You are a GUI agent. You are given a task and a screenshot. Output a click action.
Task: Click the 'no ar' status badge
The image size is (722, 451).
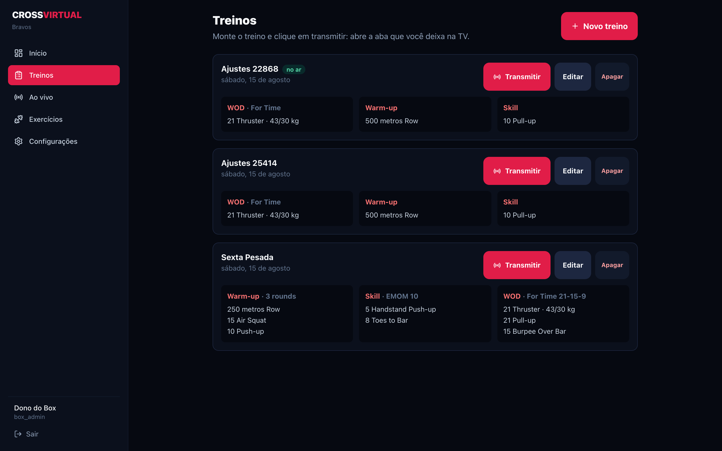[x=294, y=69]
